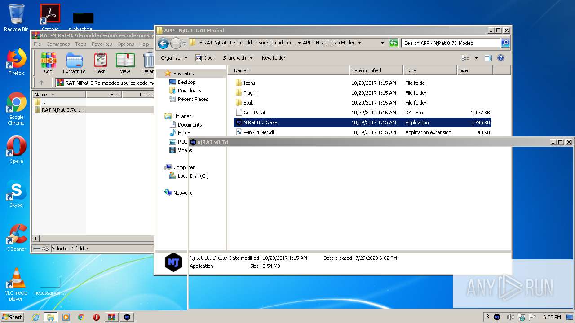Screen dimensions: 575x323
Task: Open WinRAR Options menu
Action: (126, 44)
